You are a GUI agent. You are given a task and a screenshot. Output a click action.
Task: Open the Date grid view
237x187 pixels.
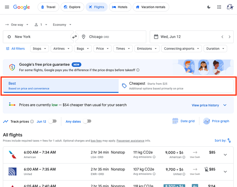click(x=184, y=121)
